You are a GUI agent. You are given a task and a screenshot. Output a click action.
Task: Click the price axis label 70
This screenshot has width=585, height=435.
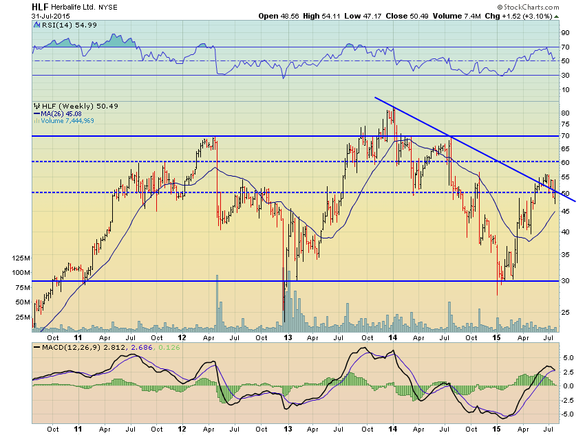566,136
